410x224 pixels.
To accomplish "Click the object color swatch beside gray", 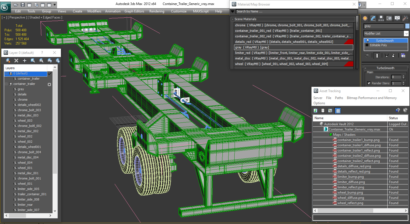I will 407,26.
